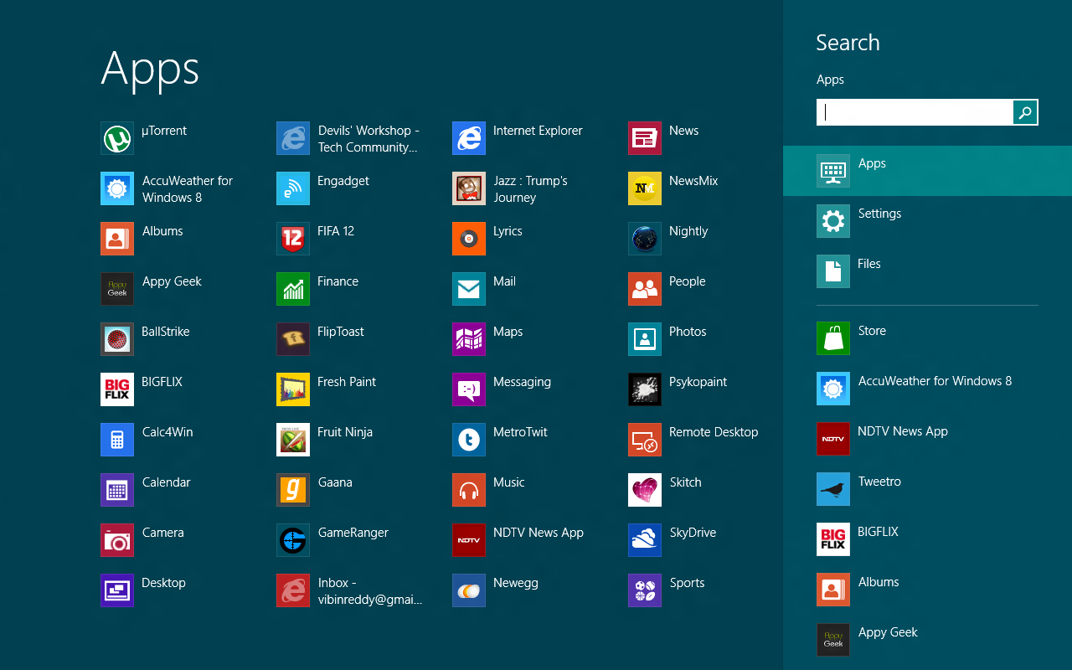Launch the Maps app icon
Image resolution: width=1072 pixels, height=670 pixels.
click(x=469, y=339)
